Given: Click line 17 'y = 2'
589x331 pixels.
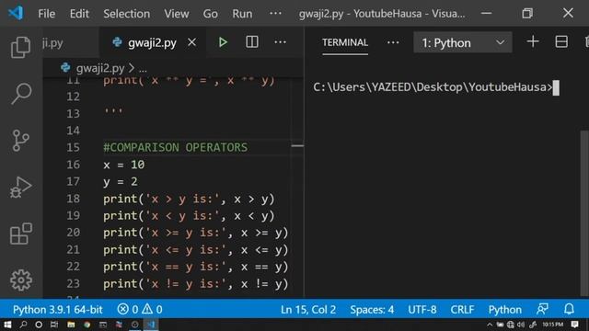Looking at the screenshot, I should (121, 182).
